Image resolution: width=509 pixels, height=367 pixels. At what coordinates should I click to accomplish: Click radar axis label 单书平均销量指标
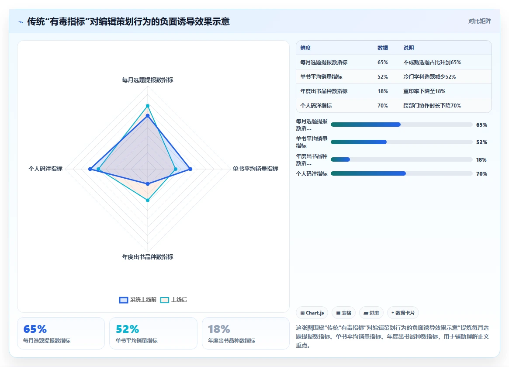(x=256, y=169)
